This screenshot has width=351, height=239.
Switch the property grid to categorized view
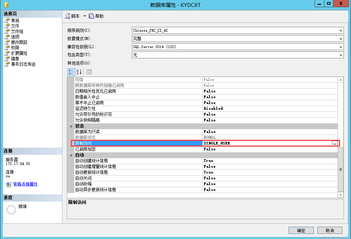(x=71, y=72)
